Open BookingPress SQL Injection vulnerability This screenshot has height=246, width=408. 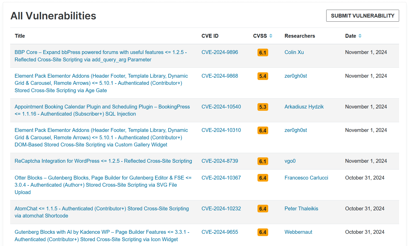[x=102, y=110]
